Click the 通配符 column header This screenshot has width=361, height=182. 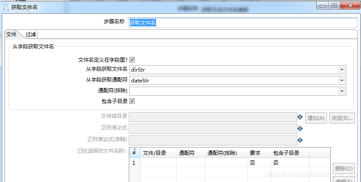coord(191,153)
